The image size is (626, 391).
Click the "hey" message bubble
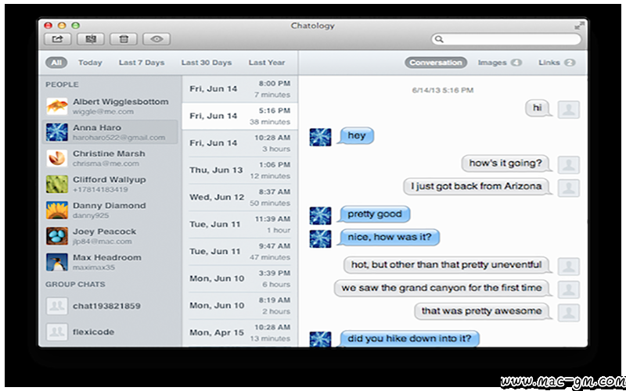tap(356, 135)
